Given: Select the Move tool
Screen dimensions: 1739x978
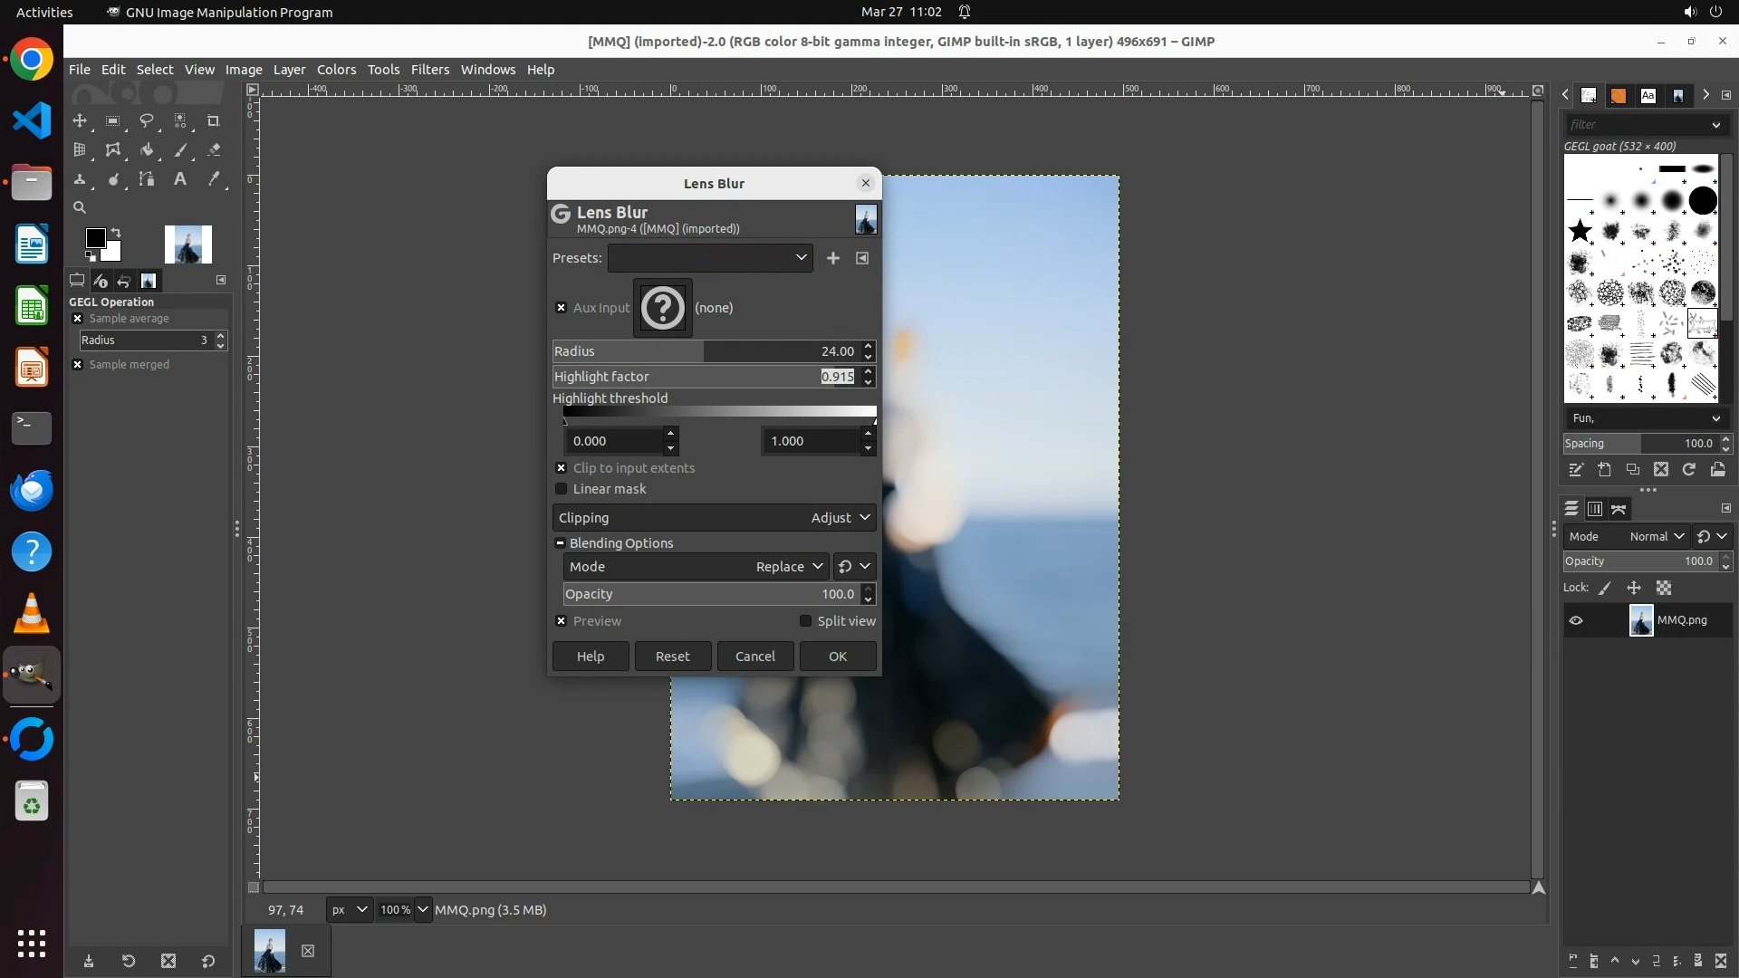Looking at the screenshot, I should point(80,120).
